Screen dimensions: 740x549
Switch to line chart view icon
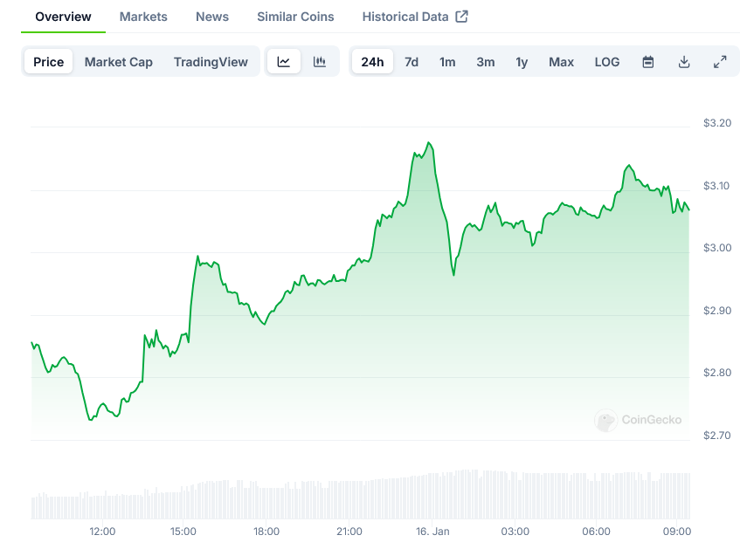coord(284,62)
